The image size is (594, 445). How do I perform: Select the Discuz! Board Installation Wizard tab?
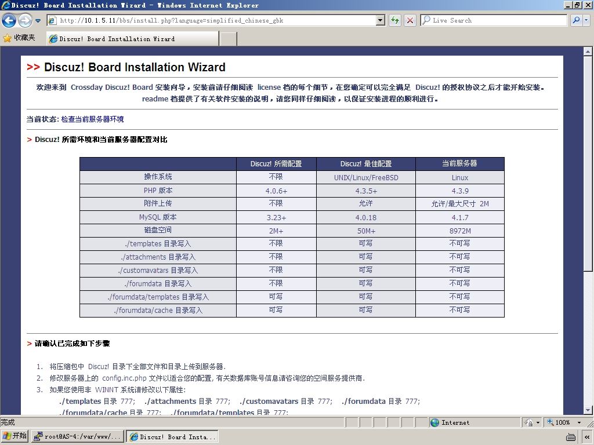(133, 39)
